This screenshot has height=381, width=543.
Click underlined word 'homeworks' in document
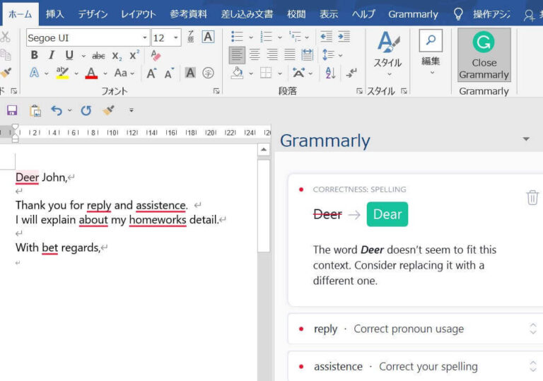click(158, 220)
